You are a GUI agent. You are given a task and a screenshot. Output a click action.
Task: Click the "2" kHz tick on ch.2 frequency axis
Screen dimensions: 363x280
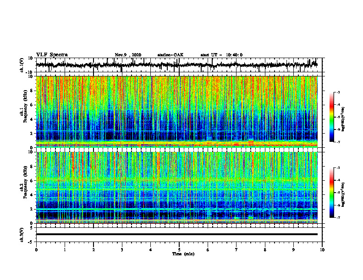[32, 209]
